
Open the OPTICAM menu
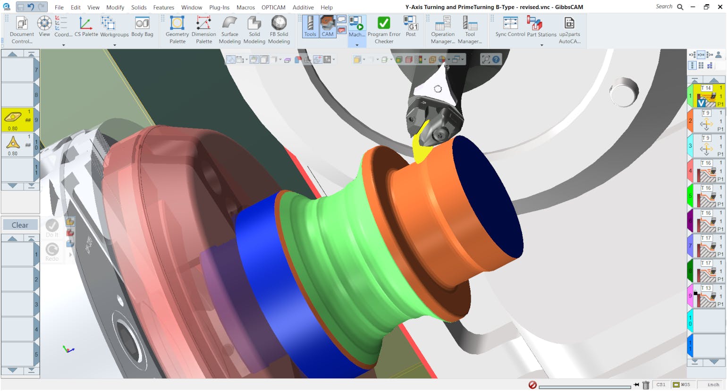[x=273, y=7]
